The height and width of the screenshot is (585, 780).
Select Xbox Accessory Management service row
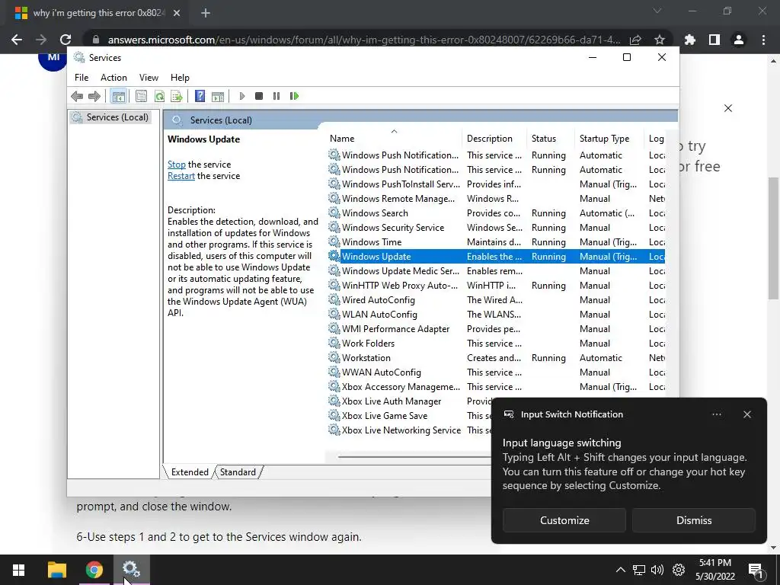pyautogui.click(x=496, y=386)
